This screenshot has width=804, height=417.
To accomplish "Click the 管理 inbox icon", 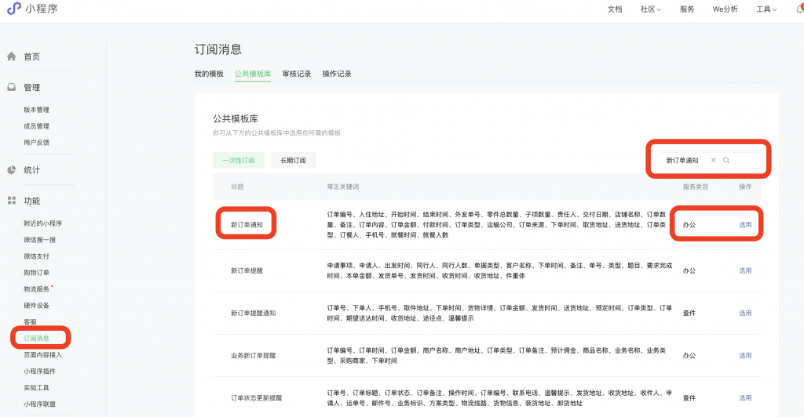I will [x=11, y=87].
